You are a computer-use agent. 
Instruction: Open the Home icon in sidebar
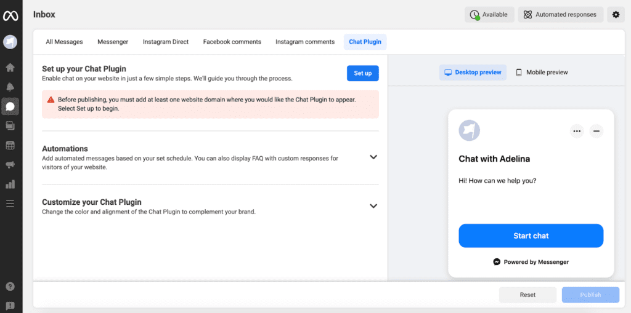(x=10, y=68)
